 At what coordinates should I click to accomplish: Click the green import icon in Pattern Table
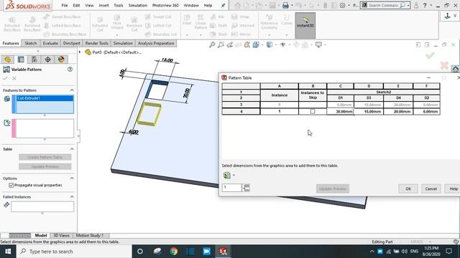click(226, 175)
